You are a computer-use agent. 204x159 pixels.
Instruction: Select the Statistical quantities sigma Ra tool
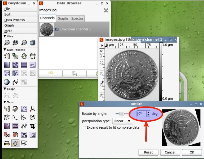pyautogui.click(x=7, y=117)
